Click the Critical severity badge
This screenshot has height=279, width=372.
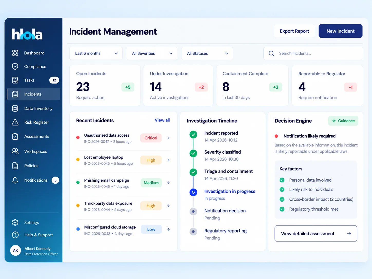[x=151, y=138]
